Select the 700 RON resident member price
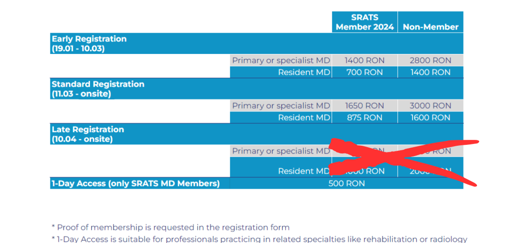 (365, 72)
